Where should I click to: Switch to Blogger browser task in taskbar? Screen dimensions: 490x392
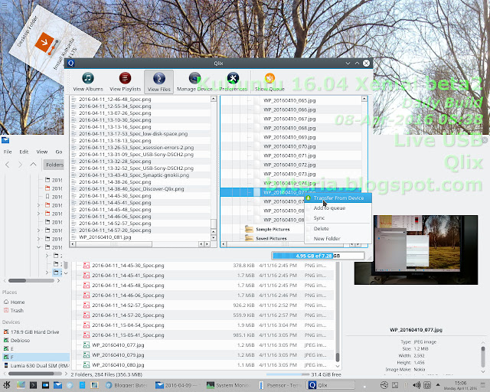coord(126,385)
